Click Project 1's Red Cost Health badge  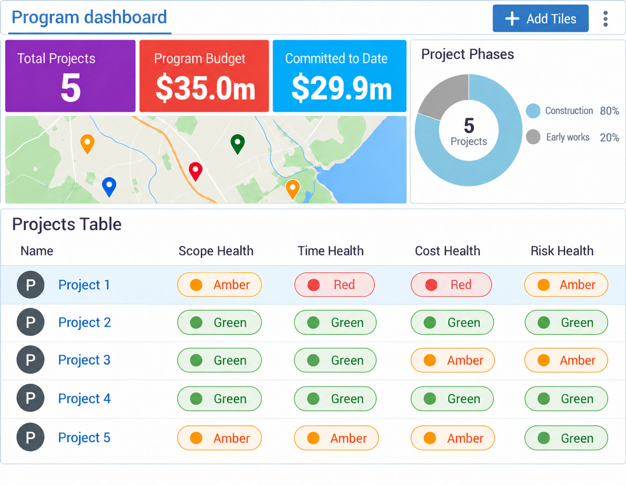[451, 285]
